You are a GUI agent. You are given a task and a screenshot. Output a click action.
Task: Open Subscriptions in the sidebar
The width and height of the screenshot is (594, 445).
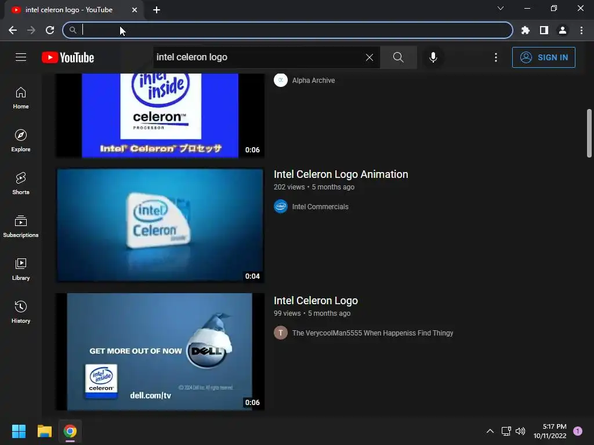[21, 227]
